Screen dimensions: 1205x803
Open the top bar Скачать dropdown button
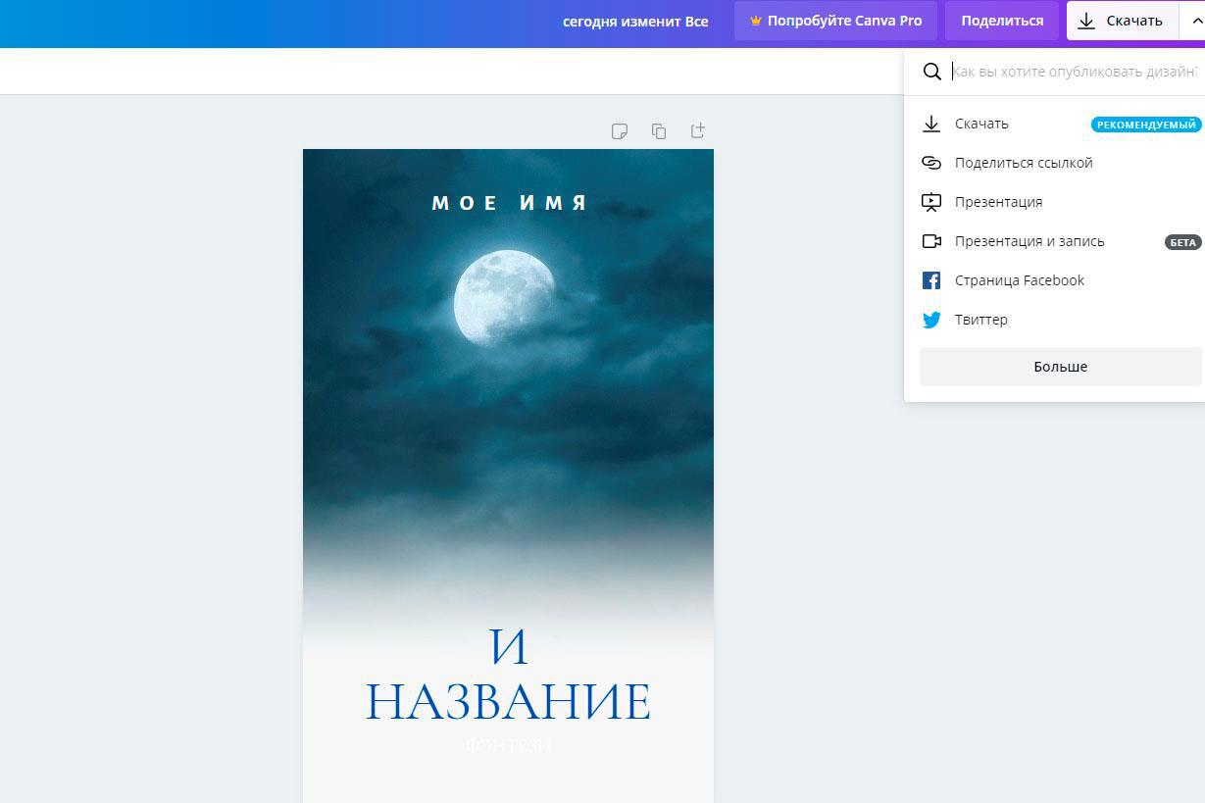pyautogui.click(x=1122, y=21)
